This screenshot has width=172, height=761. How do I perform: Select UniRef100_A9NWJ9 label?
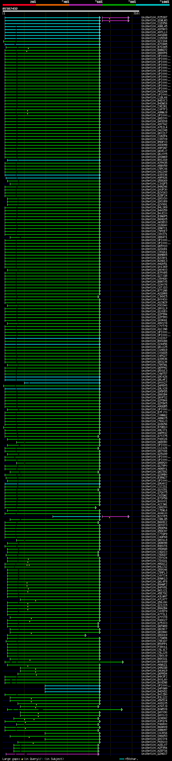(x=154, y=112)
